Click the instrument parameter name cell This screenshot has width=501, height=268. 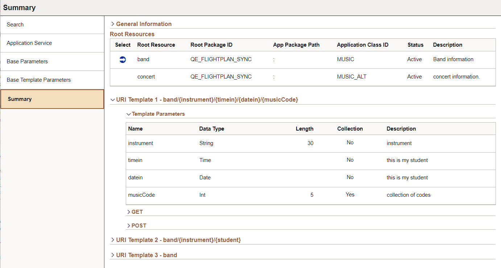coord(141,143)
